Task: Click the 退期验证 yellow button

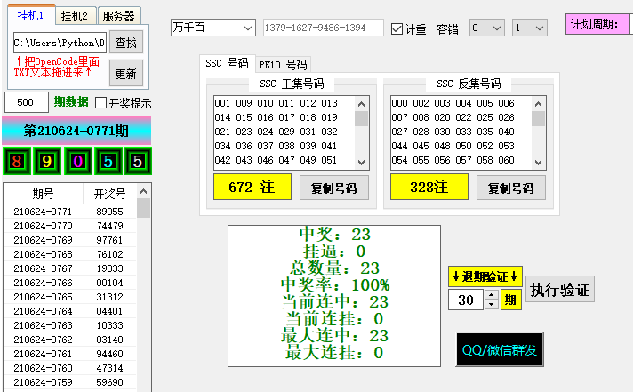Action: pyautogui.click(x=485, y=276)
